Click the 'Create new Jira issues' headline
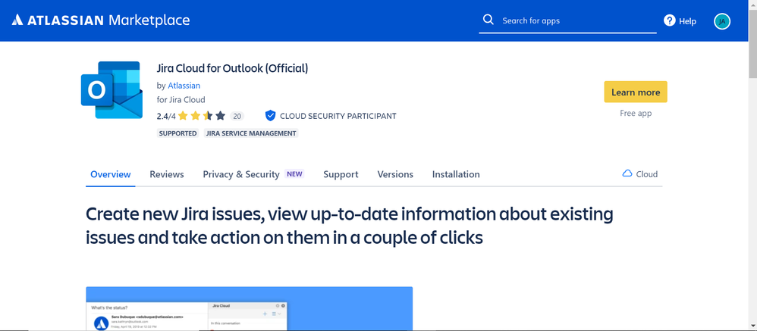The height and width of the screenshot is (331, 757). coord(350,226)
